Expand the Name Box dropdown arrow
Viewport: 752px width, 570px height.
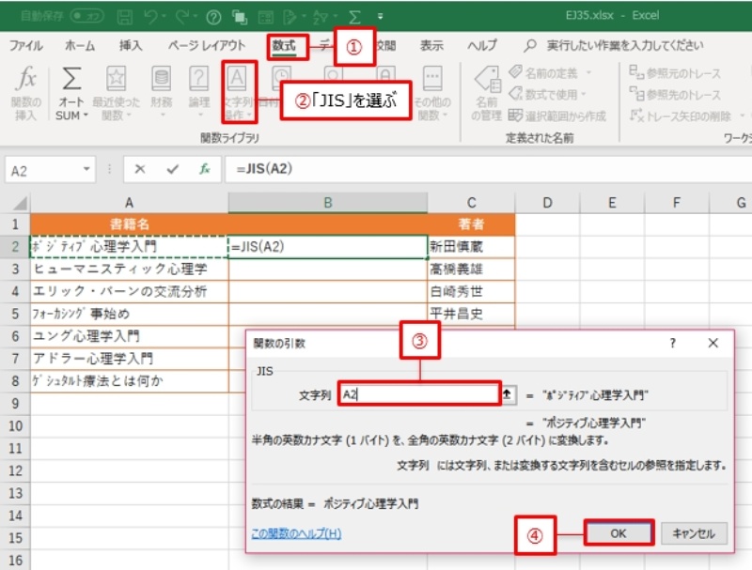click(86, 169)
